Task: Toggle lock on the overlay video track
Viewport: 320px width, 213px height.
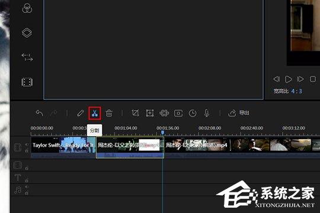Action: (27, 168)
